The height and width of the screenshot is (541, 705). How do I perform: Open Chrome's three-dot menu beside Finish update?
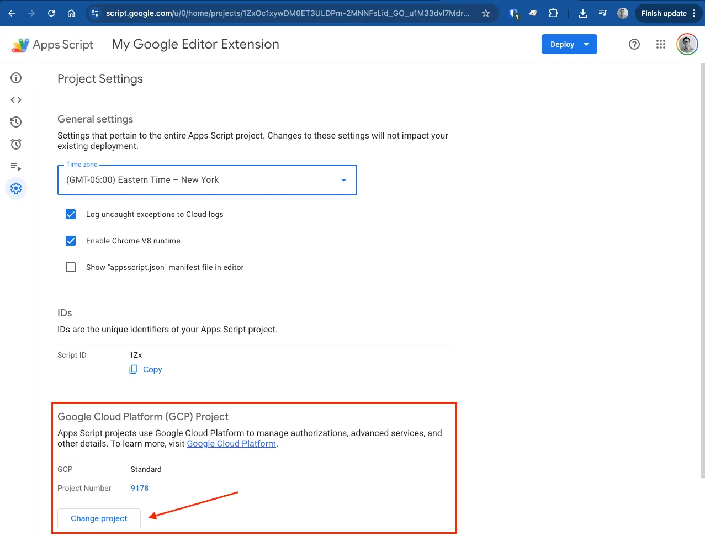[x=694, y=13]
